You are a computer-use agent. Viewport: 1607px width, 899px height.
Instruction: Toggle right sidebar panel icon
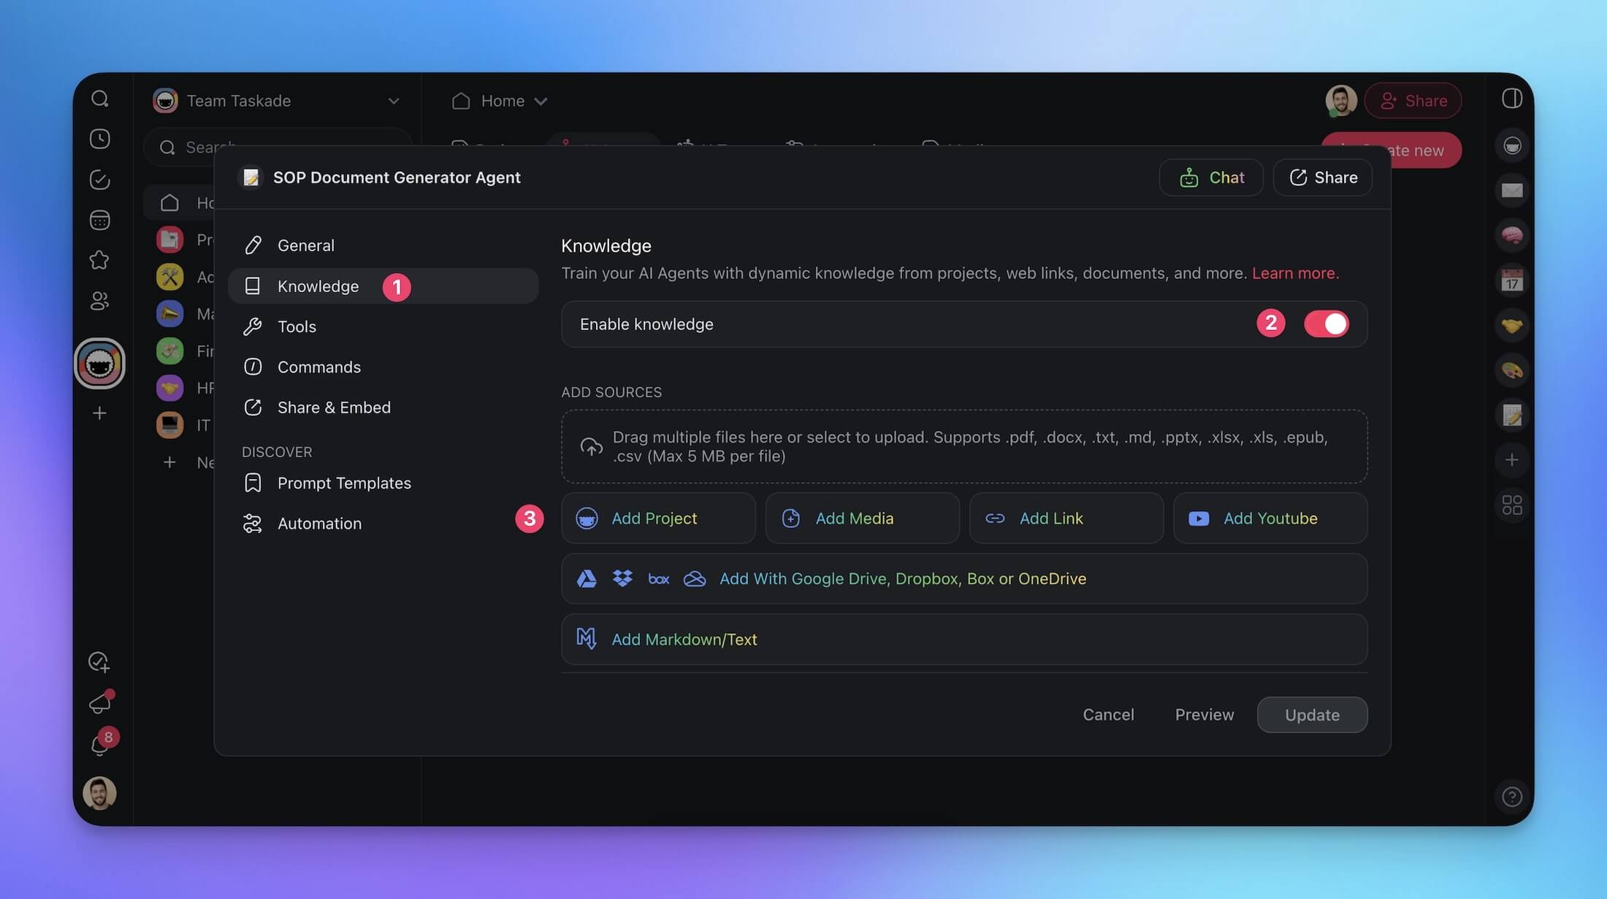coord(1512,99)
